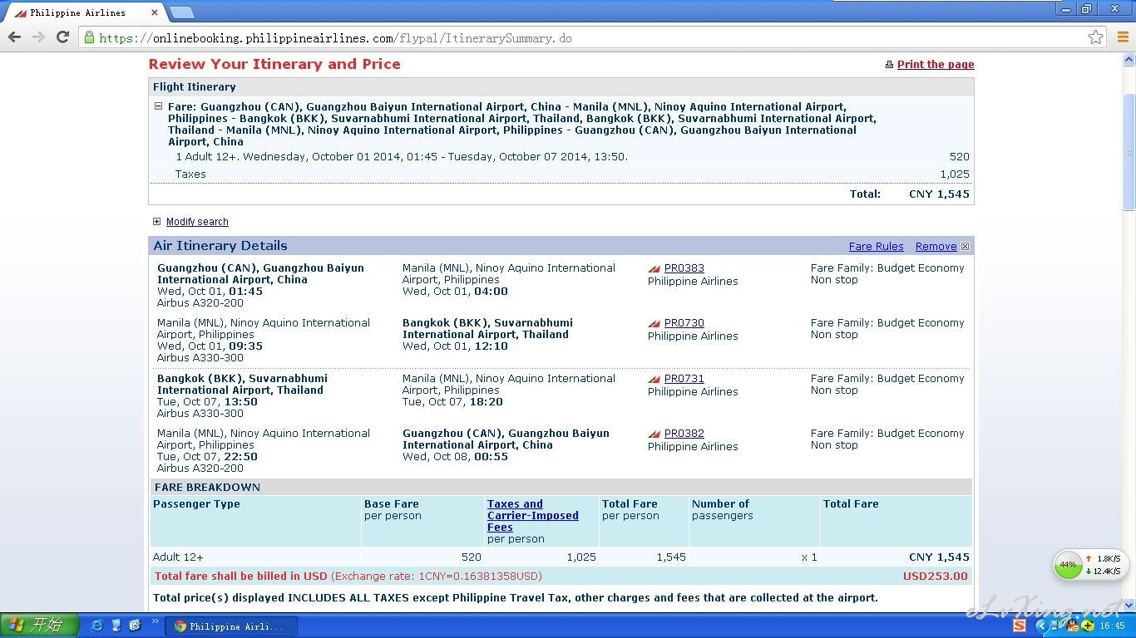
Task: Open Taxes and Carrier-Imposed Fees link
Action: pyautogui.click(x=532, y=516)
